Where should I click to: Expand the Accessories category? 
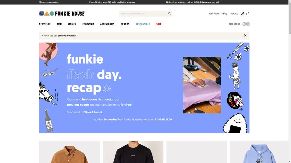coord(107,24)
